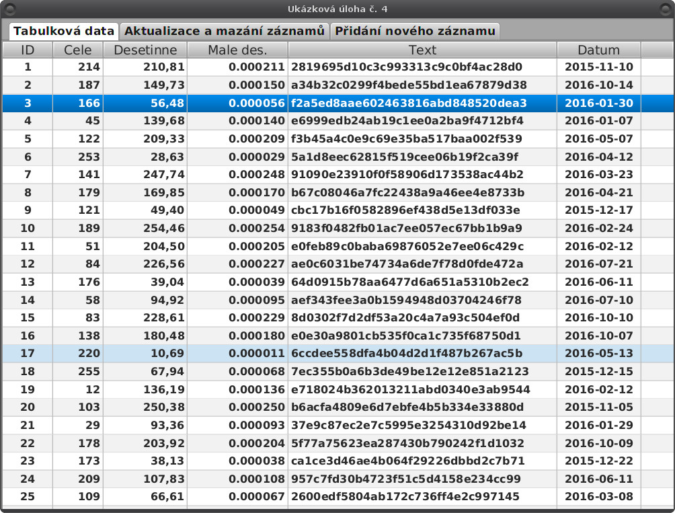The width and height of the screenshot is (675, 513).
Task: Select text cell cbc17b16f0582896ef438d5e13df033e
Action: (422, 210)
